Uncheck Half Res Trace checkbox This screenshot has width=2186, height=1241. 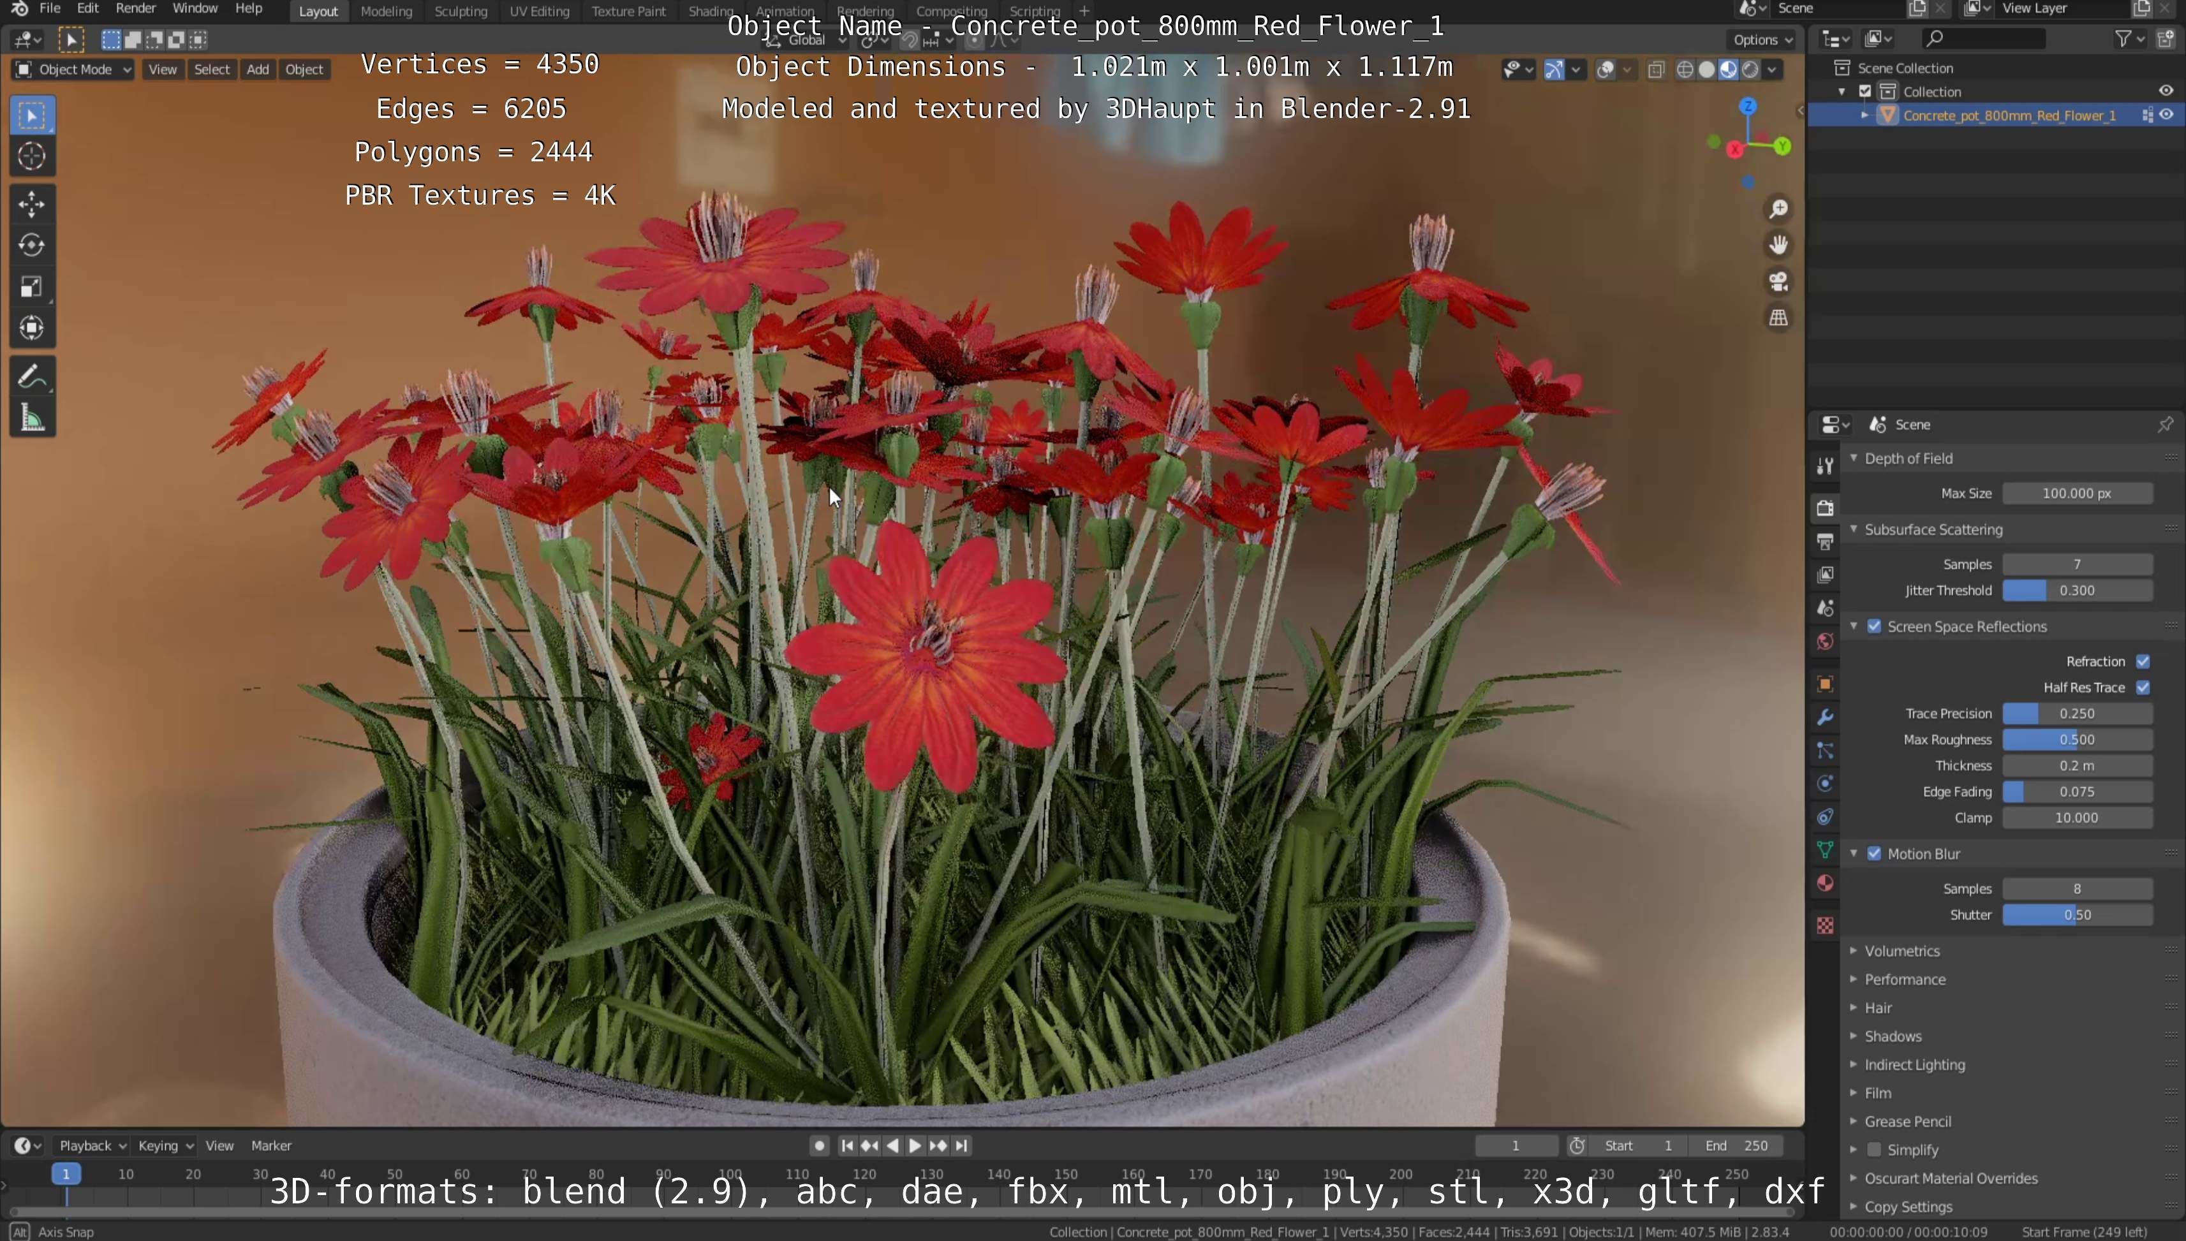pyautogui.click(x=2143, y=688)
